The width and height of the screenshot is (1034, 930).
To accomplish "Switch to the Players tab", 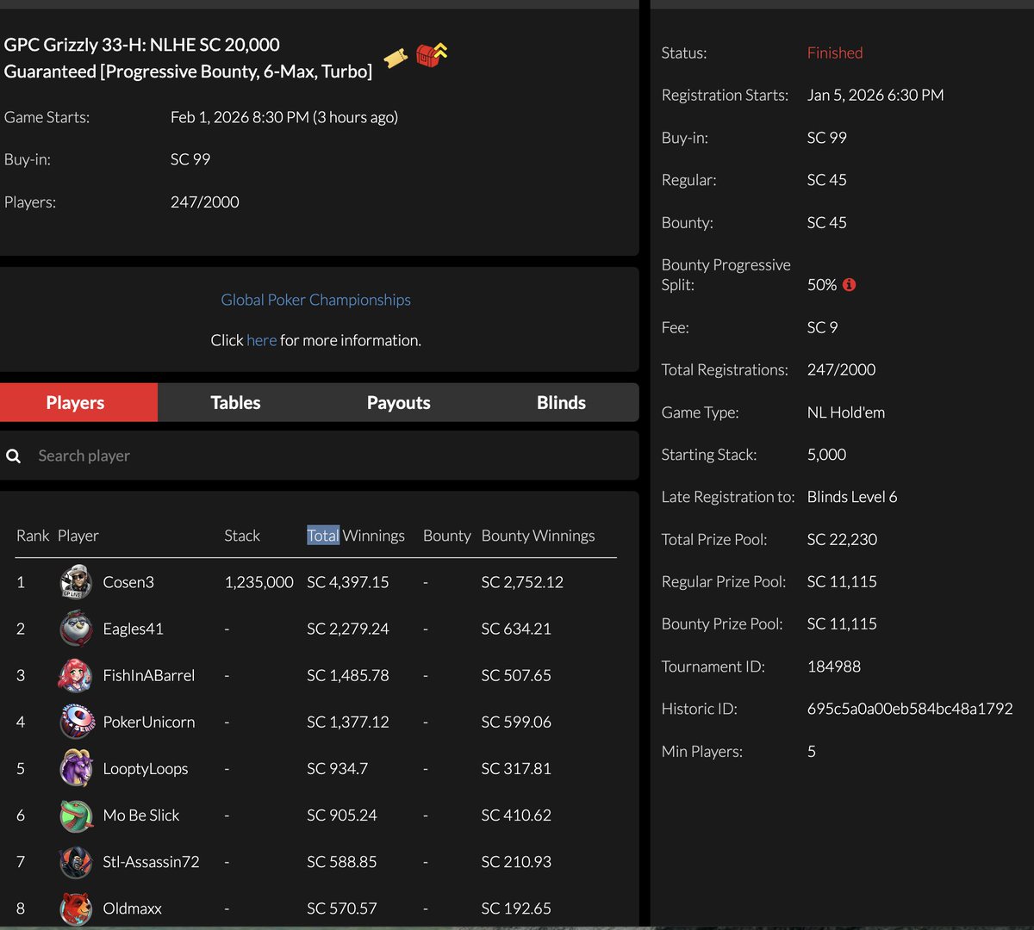I will 78,402.
